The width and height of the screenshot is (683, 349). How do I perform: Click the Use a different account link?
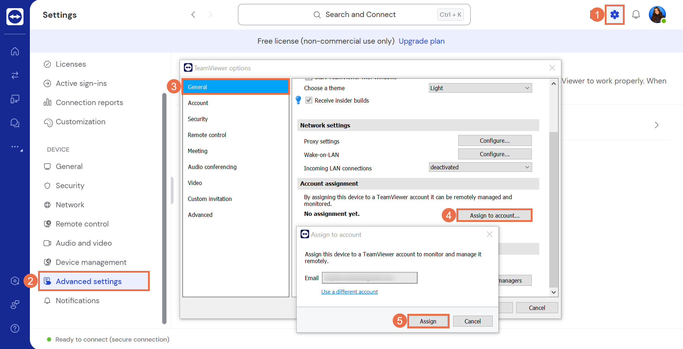(x=349, y=292)
